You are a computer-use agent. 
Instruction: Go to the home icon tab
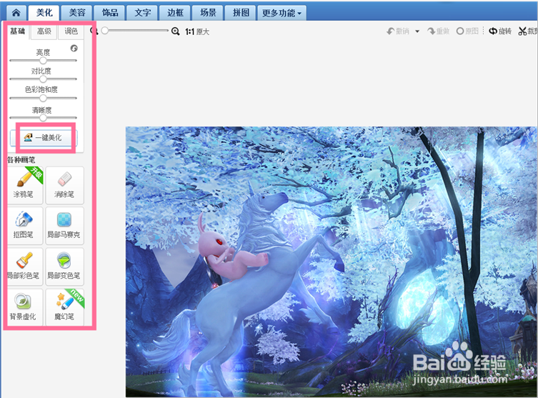[16, 13]
